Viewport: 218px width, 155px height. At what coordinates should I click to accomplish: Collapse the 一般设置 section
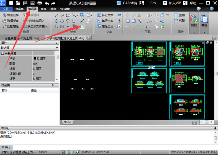pos(2,53)
